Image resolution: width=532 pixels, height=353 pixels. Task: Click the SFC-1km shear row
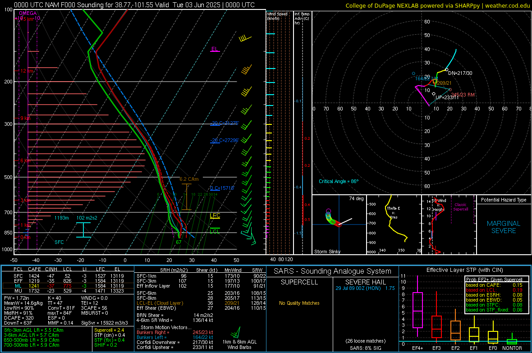click(201, 276)
